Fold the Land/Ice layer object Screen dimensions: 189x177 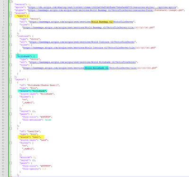(x=10, y=128)
